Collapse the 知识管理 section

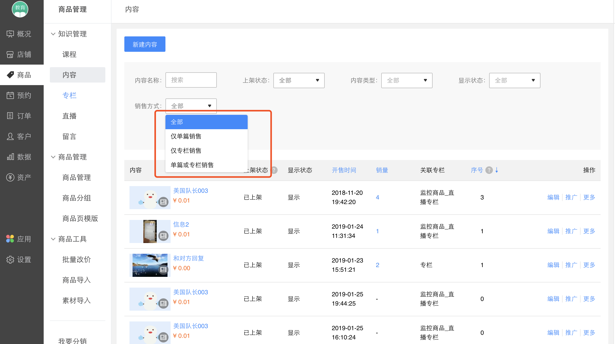(53, 34)
